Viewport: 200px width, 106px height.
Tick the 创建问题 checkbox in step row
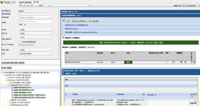pos(191,105)
